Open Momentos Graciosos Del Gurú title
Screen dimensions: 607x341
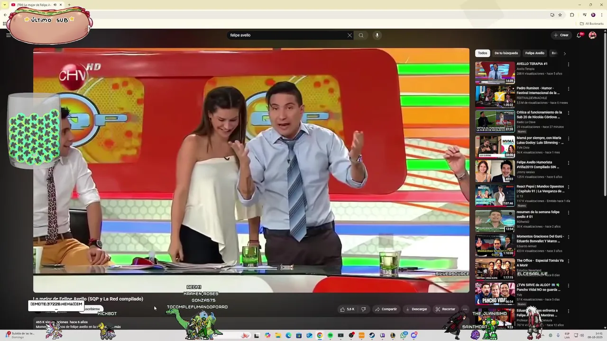point(540,239)
